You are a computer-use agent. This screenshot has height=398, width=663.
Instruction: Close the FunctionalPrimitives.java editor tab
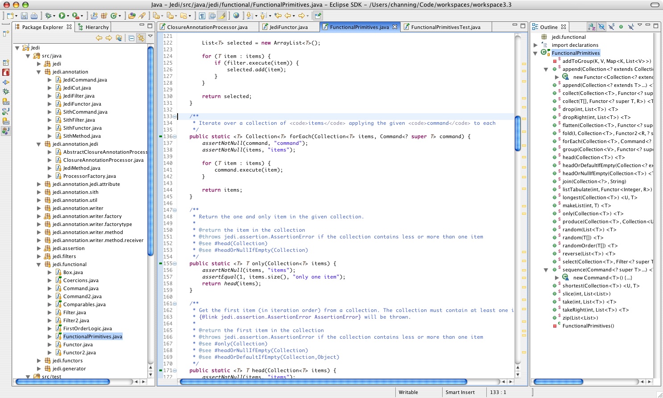pos(395,27)
